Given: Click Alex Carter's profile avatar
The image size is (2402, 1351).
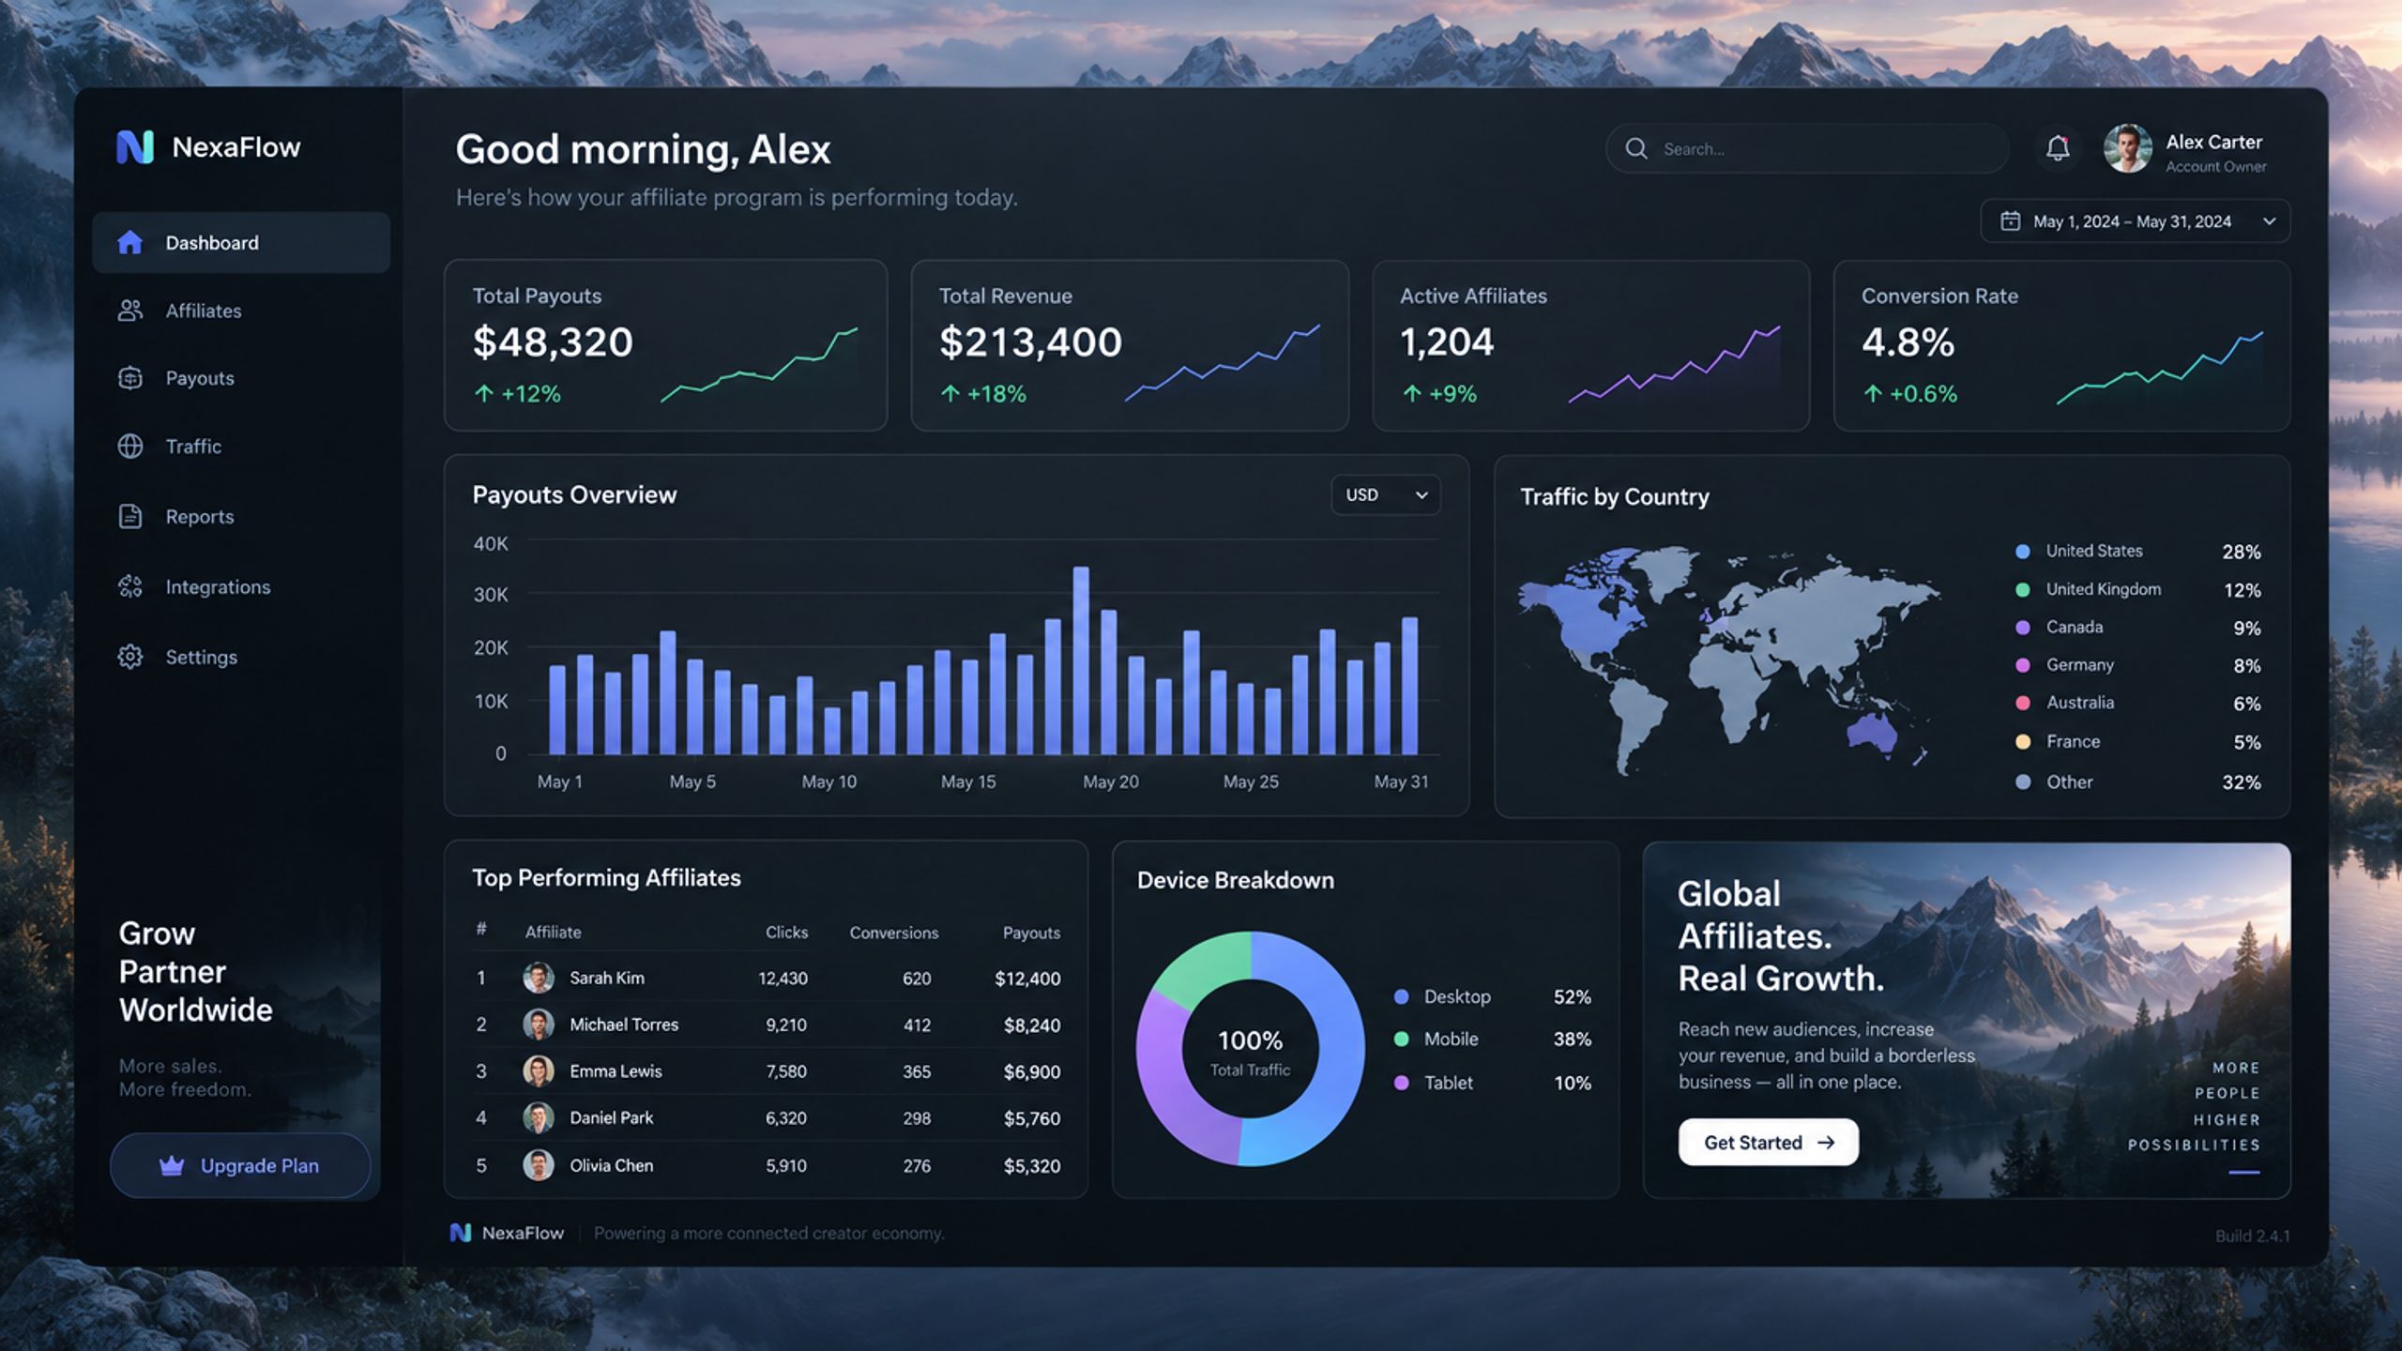Looking at the screenshot, I should pos(2127,148).
